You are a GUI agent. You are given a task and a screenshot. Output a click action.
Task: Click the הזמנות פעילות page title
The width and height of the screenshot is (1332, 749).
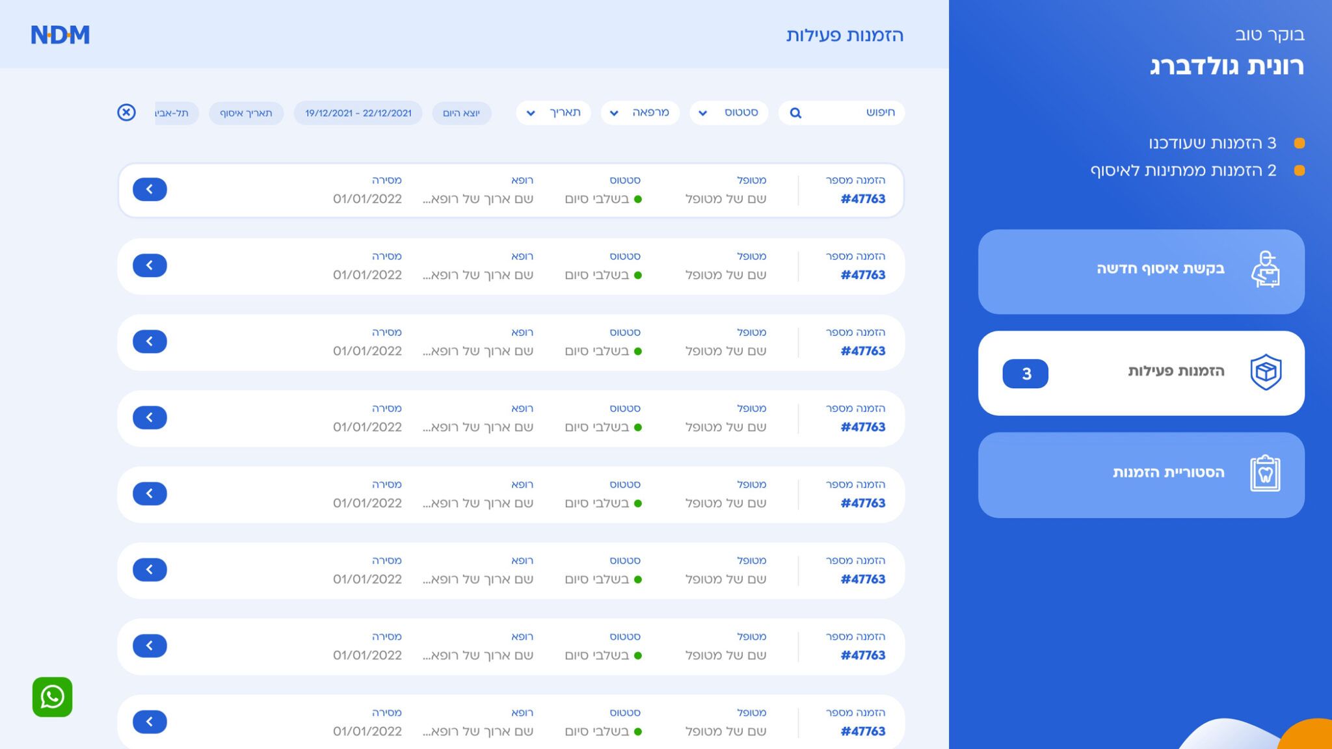point(845,35)
